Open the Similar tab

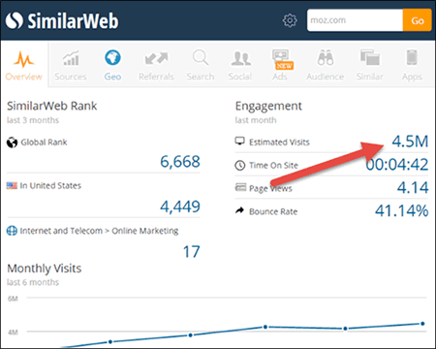(x=370, y=65)
